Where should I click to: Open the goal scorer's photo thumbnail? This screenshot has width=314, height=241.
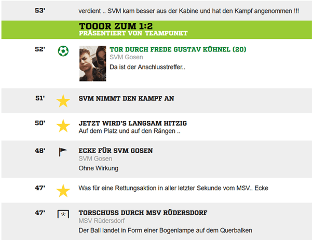pos(92,63)
